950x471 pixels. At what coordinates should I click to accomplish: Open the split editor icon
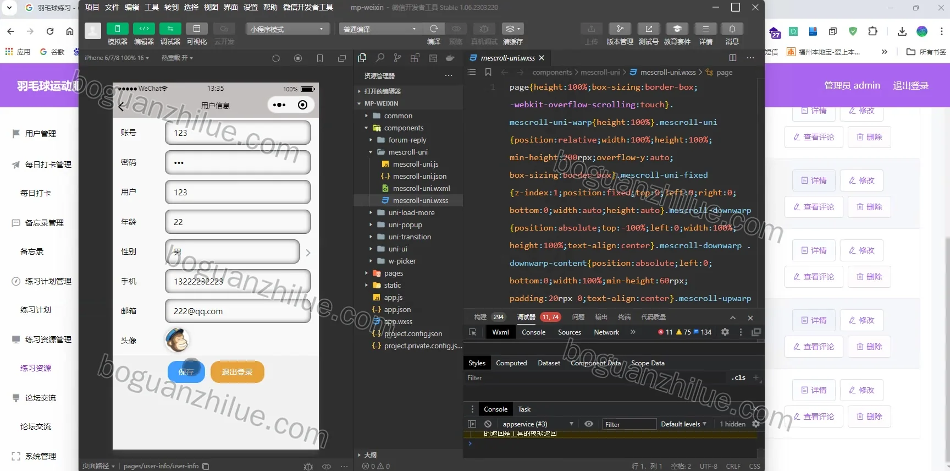733,58
